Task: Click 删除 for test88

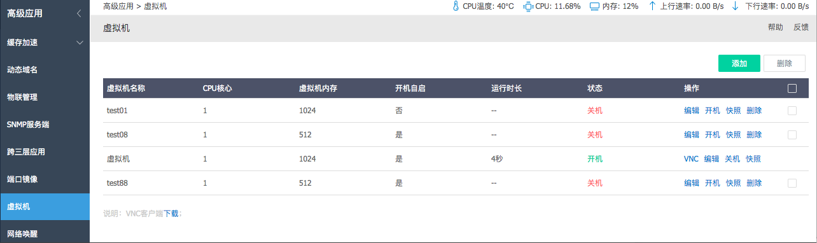Action: pyautogui.click(x=754, y=183)
